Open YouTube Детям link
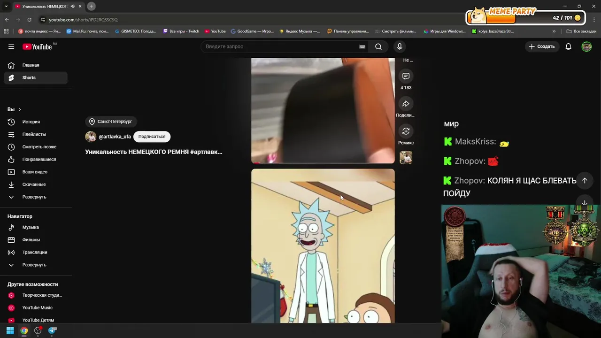Viewport: 601px width, 338px height. 36,320
